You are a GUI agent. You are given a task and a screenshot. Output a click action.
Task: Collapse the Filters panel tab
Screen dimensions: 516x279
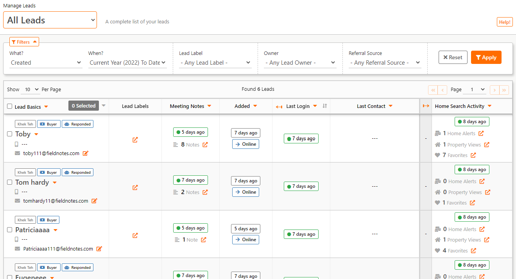click(24, 42)
